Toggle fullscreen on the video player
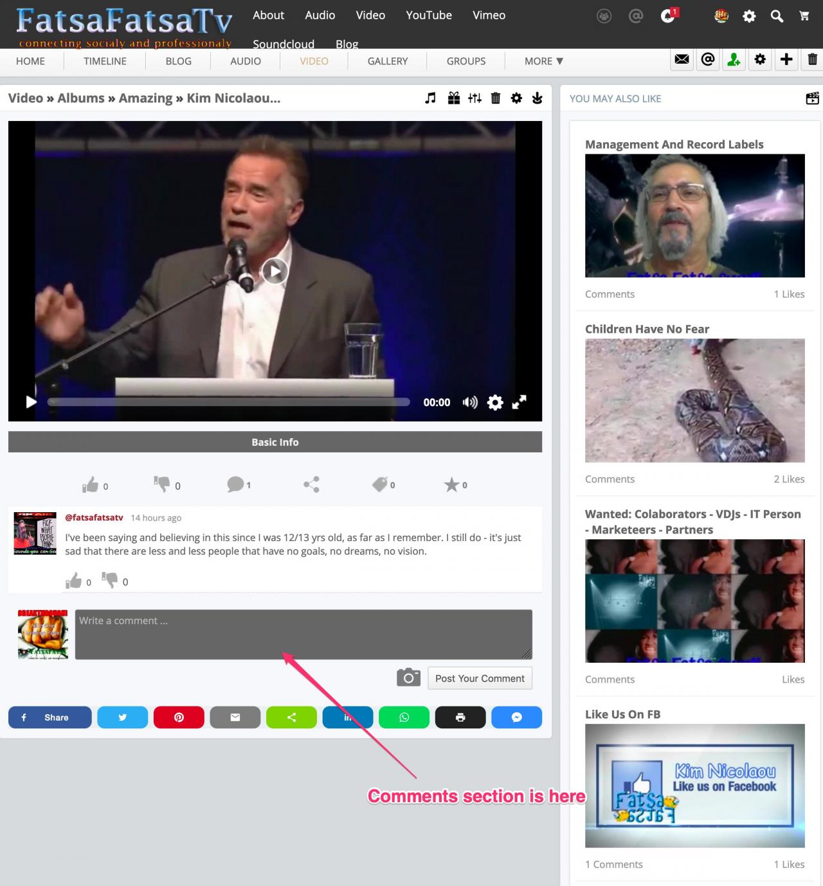Viewport: 823px width, 886px height. click(520, 402)
